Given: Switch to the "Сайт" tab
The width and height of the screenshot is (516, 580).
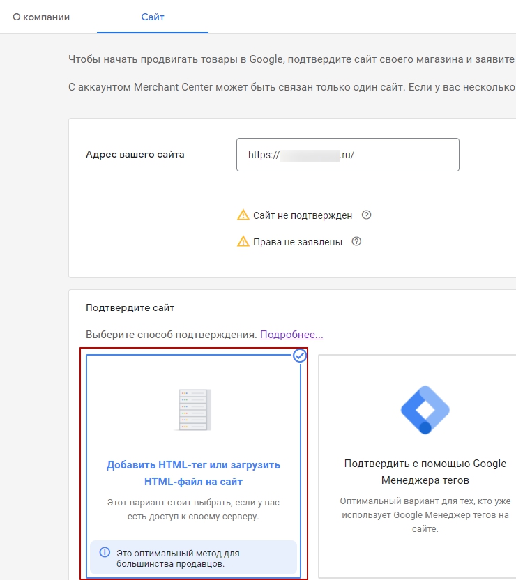Looking at the screenshot, I should (x=153, y=17).
